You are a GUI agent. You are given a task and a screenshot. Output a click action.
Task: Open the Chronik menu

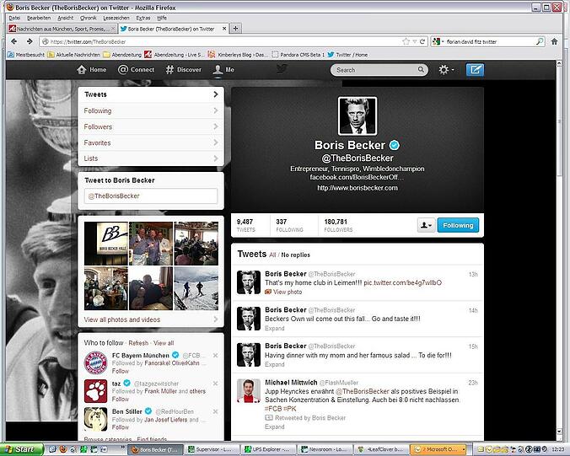tap(89, 18)
